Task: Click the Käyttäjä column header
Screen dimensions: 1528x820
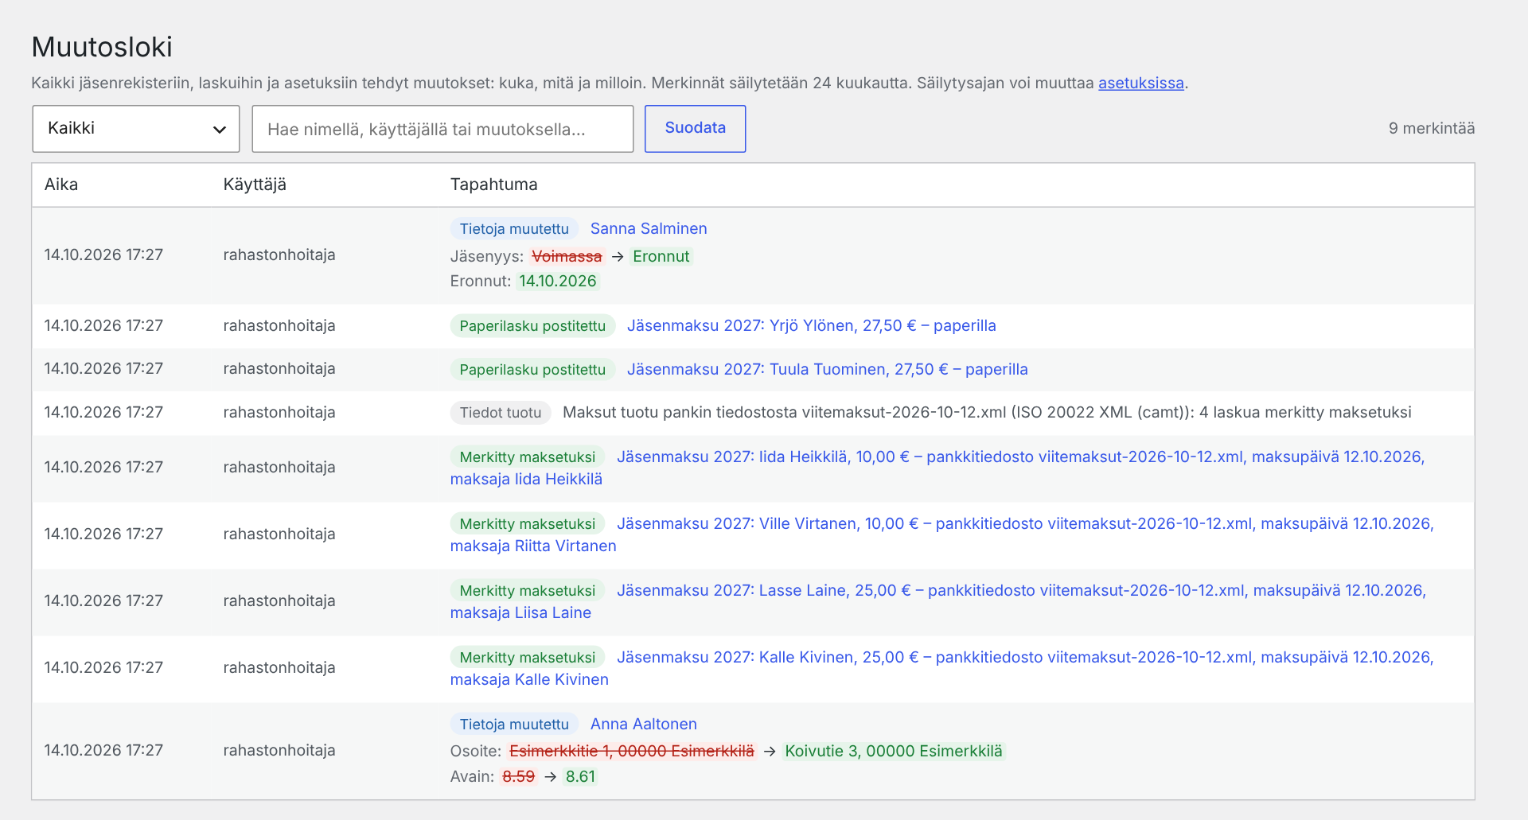Action: 255,185
